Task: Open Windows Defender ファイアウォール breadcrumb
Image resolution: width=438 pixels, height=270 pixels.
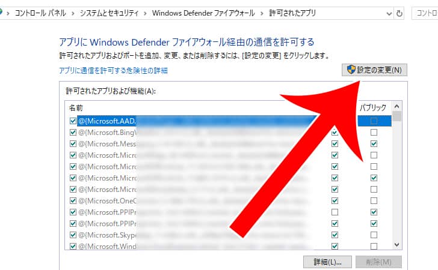Action: (203, 13)
